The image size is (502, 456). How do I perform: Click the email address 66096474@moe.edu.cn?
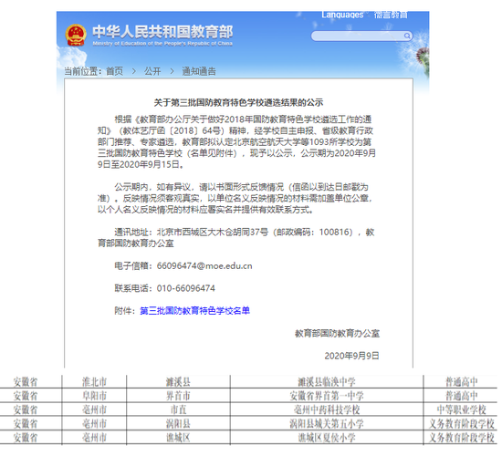tap(204, 266)
